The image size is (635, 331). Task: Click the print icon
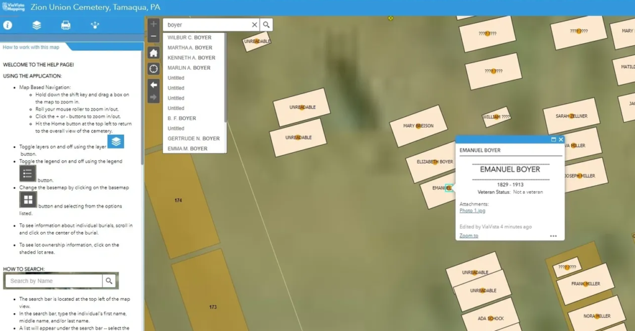66,25
